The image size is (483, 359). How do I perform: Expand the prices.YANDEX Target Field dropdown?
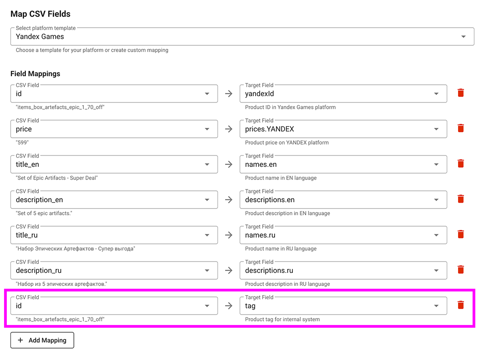343,129
